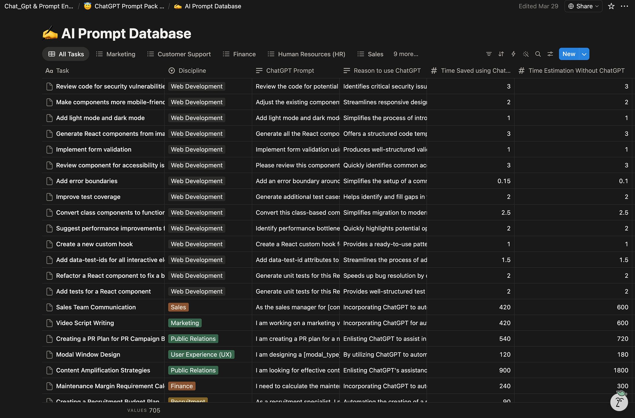The image size is (635, 418).
Task: Open the three-dot page menu
Action: point(624,6)
